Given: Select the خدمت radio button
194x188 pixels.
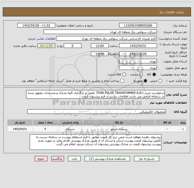Looking at the screenshot, I should 141,74.
